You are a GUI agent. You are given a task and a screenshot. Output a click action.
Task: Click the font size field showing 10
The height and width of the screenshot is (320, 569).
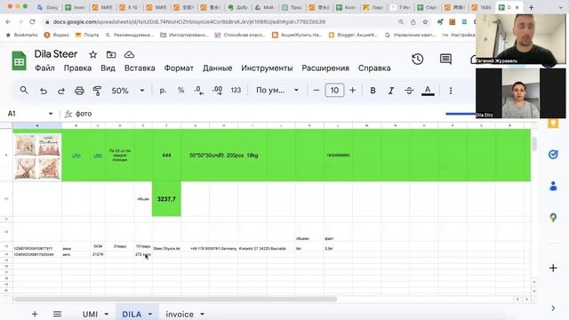point(334,91)
